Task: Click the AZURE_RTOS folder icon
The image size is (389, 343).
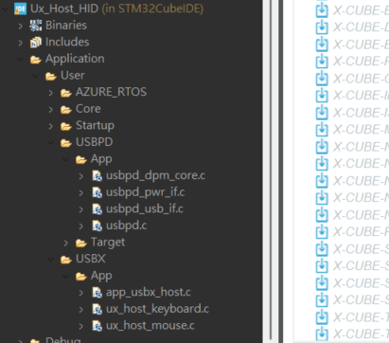Action: (x=66, y=93)
